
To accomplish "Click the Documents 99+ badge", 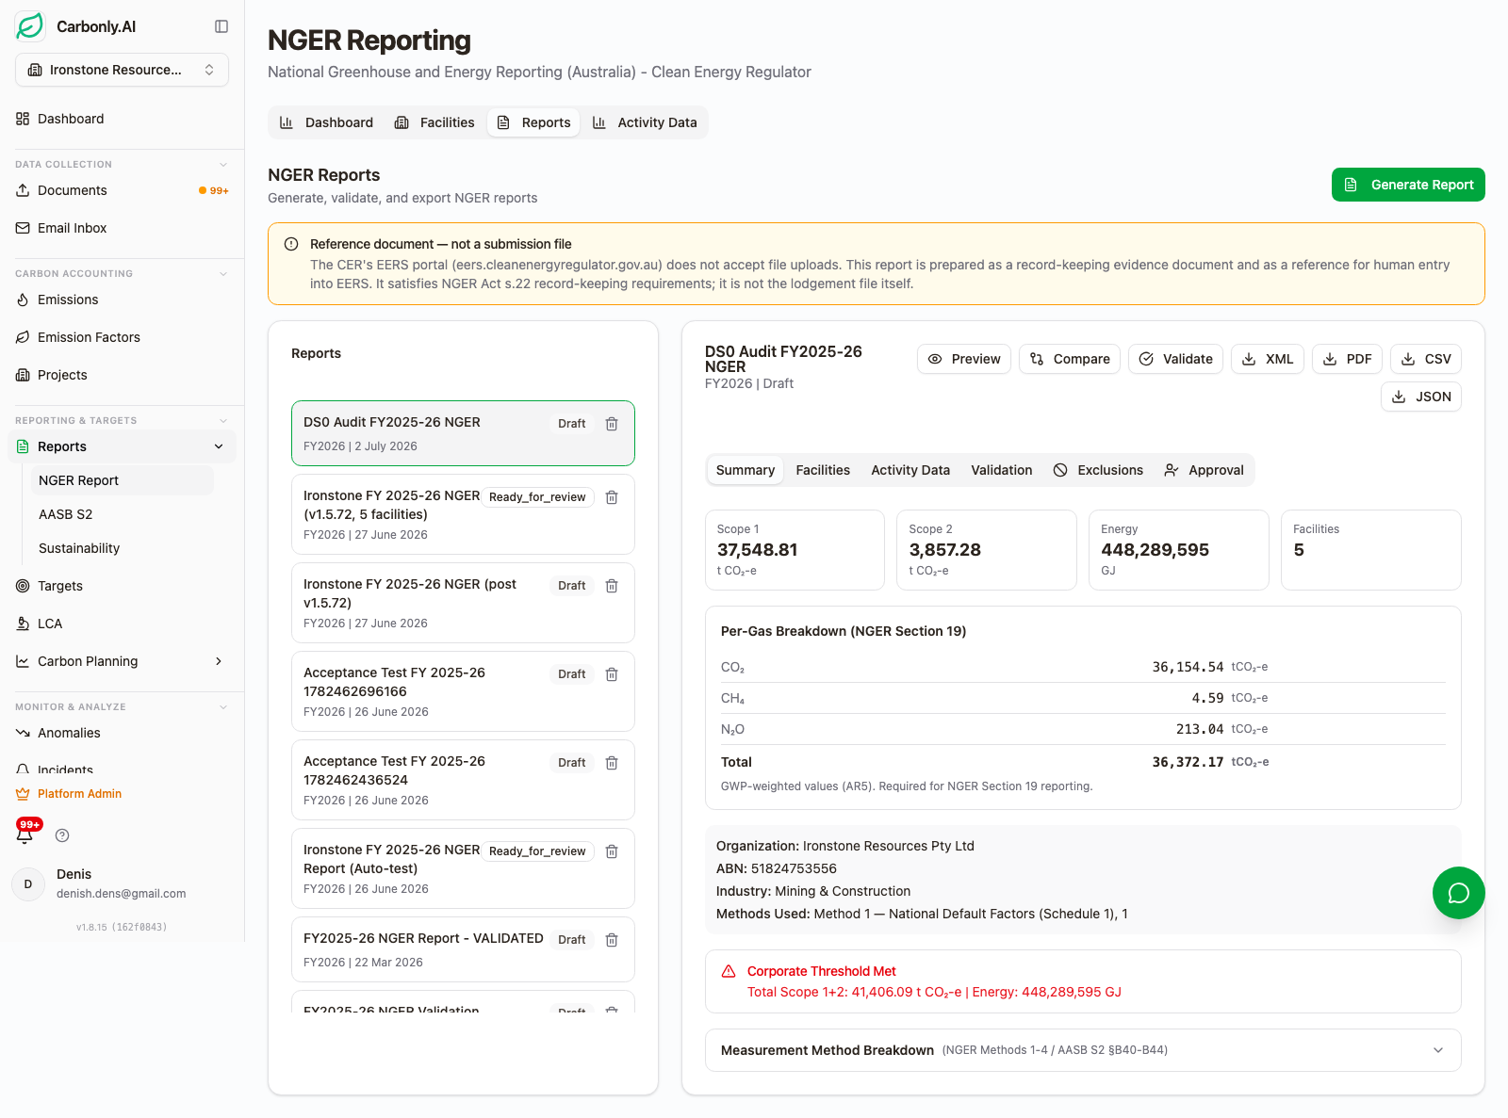I will 214,190.
